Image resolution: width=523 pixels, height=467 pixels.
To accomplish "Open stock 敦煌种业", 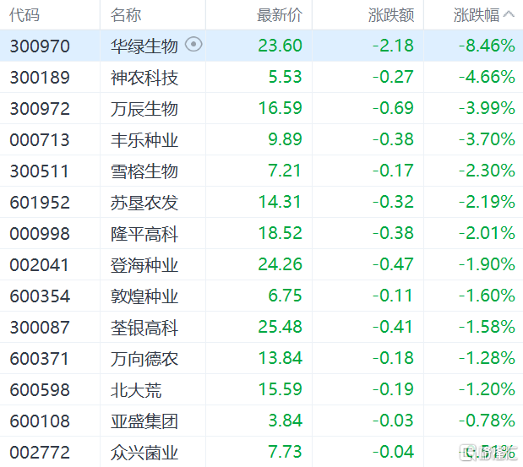I will [144, 296].
